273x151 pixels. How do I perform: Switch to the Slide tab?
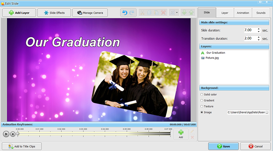point(207,12)
